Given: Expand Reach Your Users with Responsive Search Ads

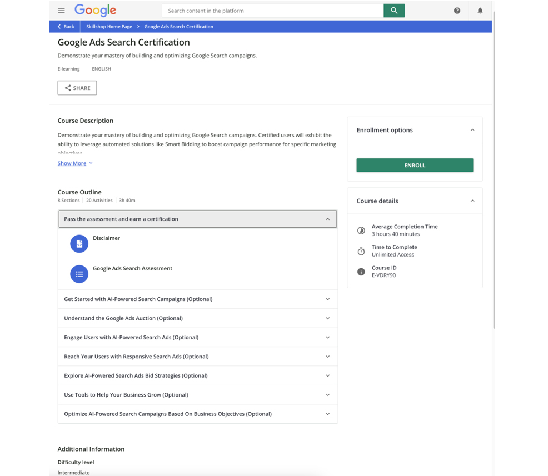Looking at the screenshot, I should (x=198, y=357).
